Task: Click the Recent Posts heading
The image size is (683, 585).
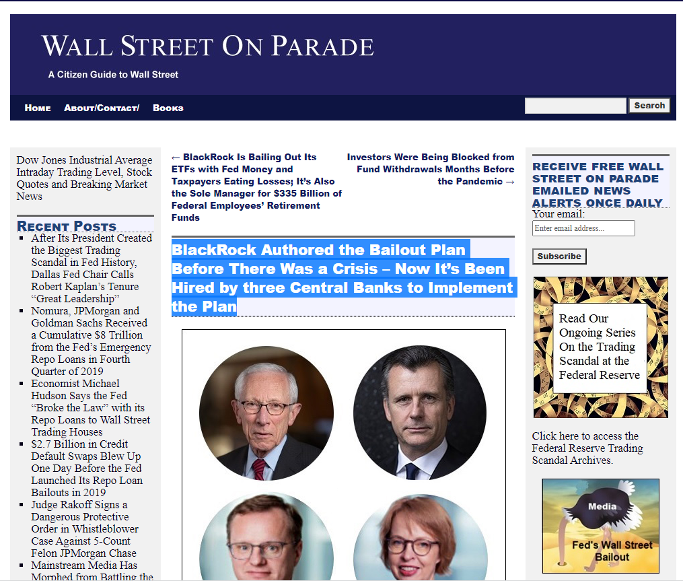Action: [x=67, y=226]
